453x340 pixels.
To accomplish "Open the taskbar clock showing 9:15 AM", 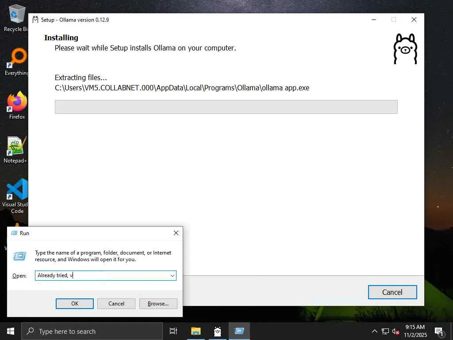I will 415,331.
